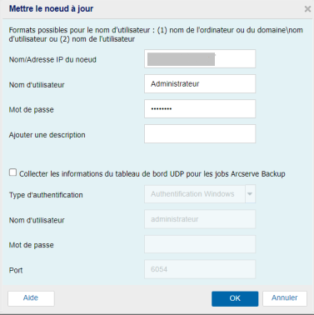Open the authentication type dropdown arrow
314x315 pixels.
tap(250, 194)
